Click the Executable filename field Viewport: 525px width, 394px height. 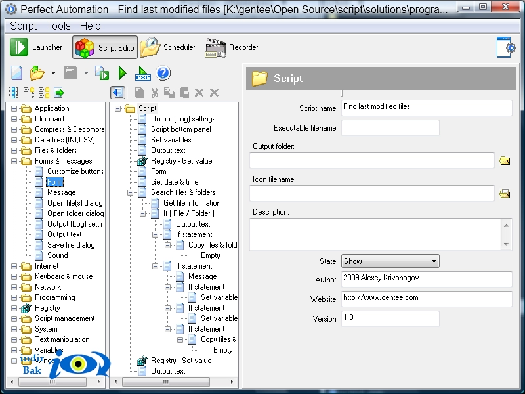click(x=390, y=127)
